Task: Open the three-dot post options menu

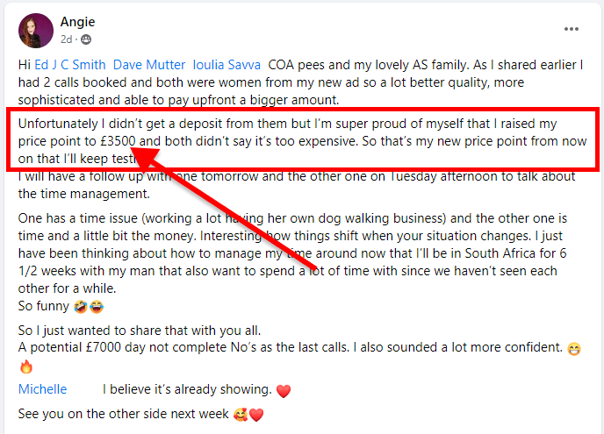Action: pyautogui.click(x=572, y=29)
